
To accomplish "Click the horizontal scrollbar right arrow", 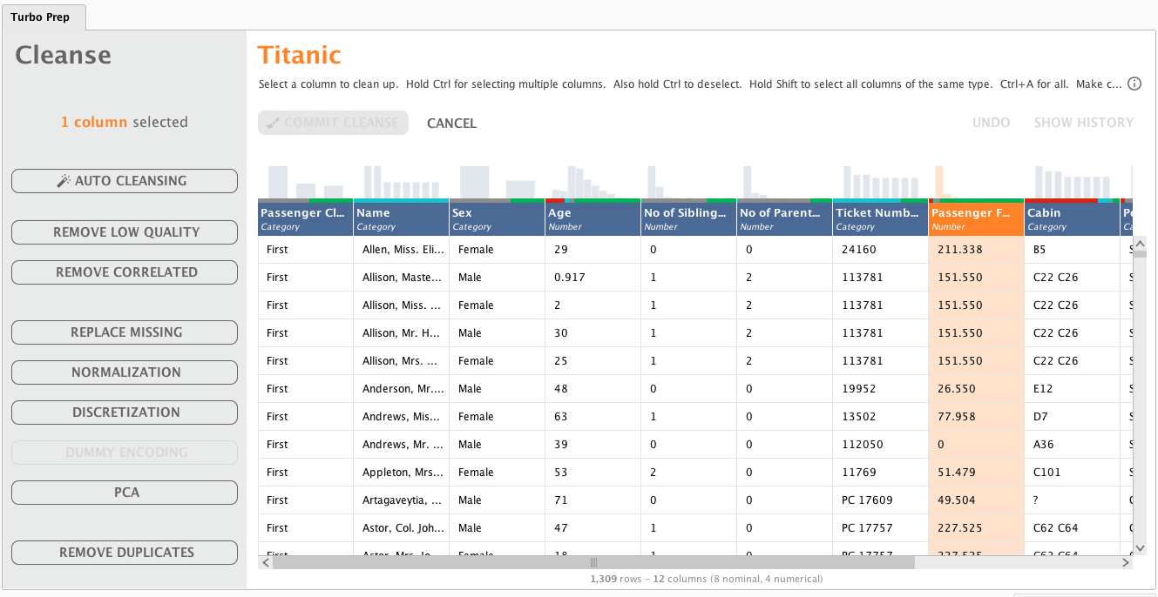I will point(1125,563).
